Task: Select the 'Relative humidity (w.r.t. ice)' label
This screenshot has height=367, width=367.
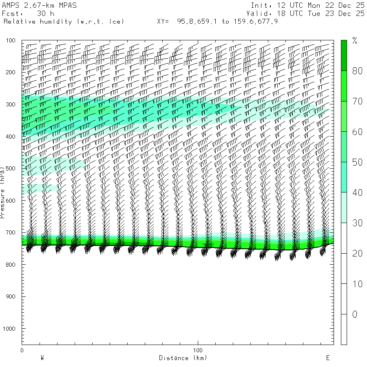Action: 64,21
